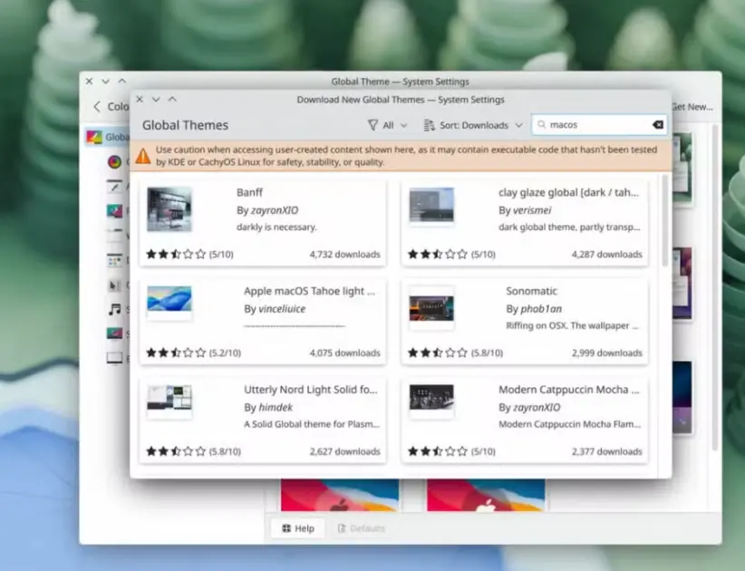Screen dimensions: 745x571
Task: Click Apple macOS Tahoe rating (5.2/10)
Action: 193,353
